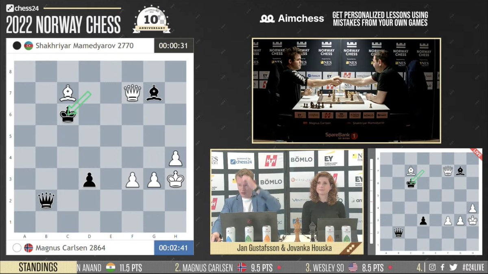This screenshot has width=488, height=274.
Task: Click Shakhriyar Mamedyarov 2770 player name
Action: [84, 45]
